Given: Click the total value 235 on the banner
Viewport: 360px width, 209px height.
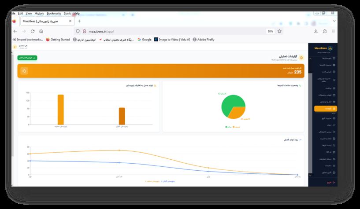Looking at the screenshot, I should point(297,72).
